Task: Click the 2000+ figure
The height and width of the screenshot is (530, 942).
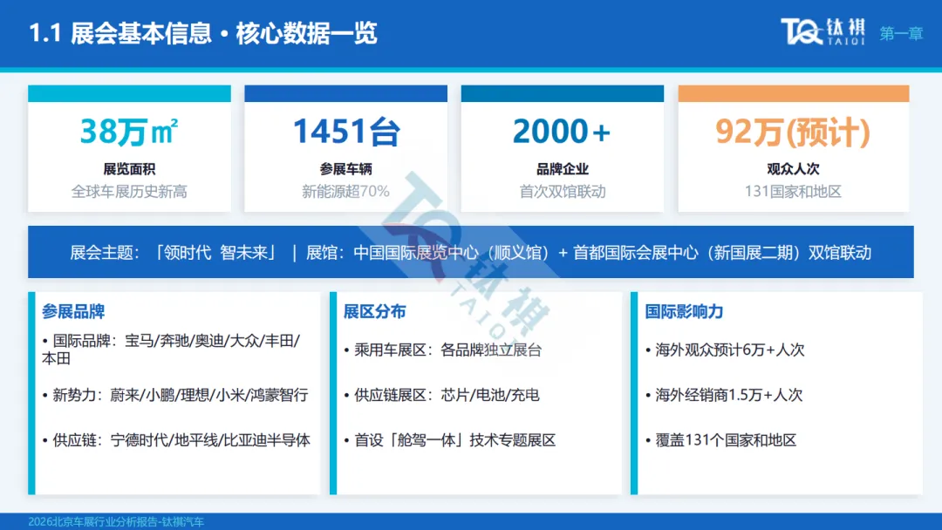Action: (563, 132)
